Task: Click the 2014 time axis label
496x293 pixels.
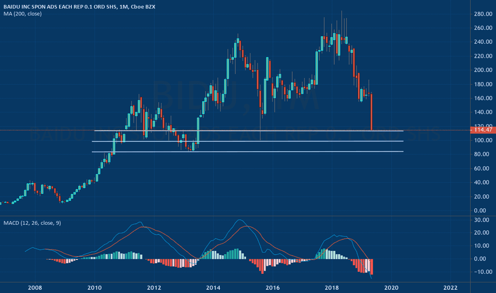Action: 213,288
